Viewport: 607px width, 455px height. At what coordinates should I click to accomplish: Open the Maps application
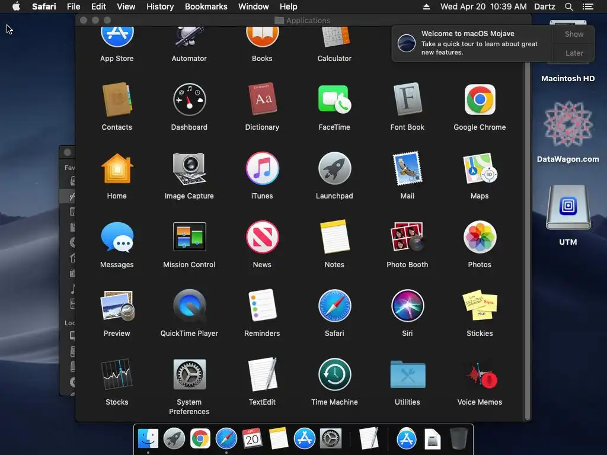480,168
